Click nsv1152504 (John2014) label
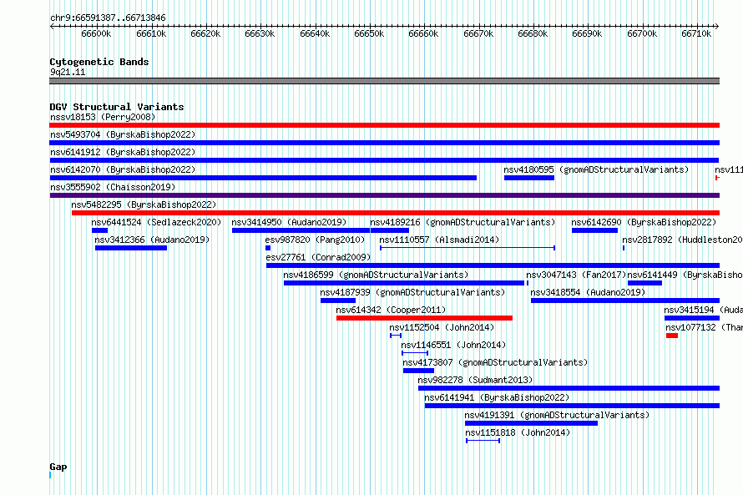 point(442,327)
